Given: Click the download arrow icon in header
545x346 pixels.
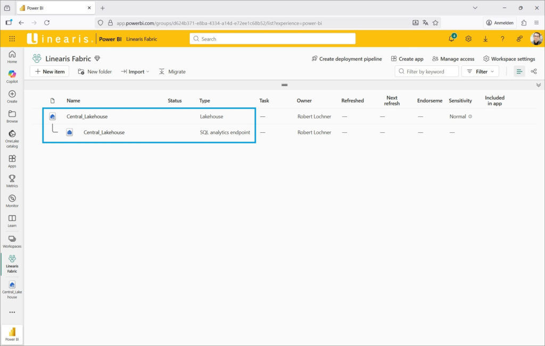Looking at the screenshot, I should (485, 39).
